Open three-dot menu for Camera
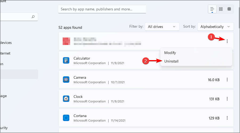240x133 pixels. coord(227,80)
